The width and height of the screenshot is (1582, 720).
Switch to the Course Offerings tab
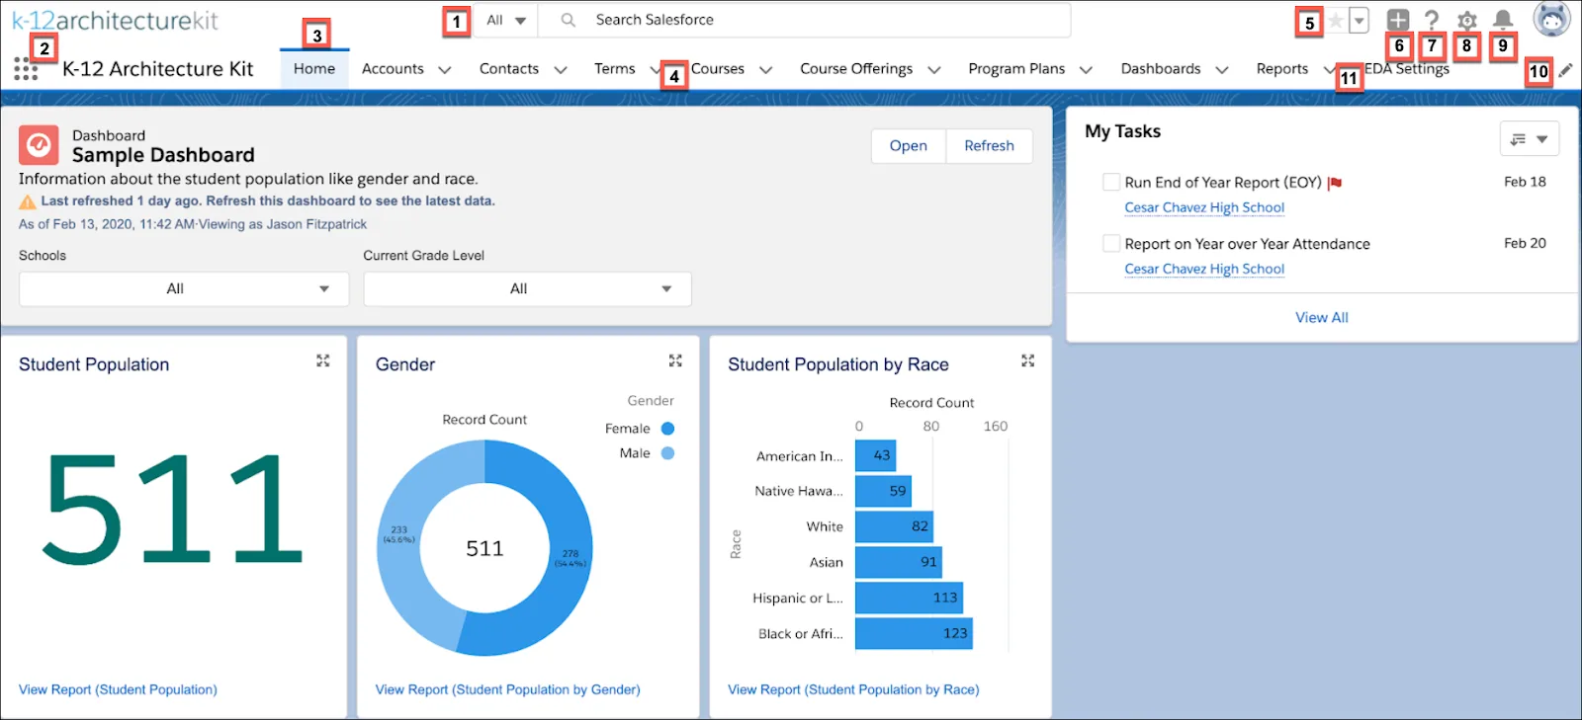(x=856, y=69)
